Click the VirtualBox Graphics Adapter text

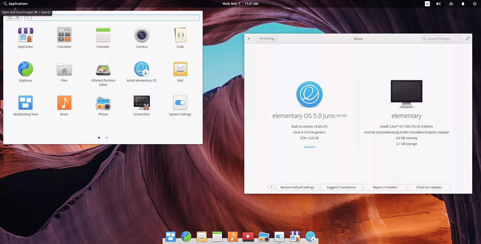pyautogui.click(x=407, y=132)
